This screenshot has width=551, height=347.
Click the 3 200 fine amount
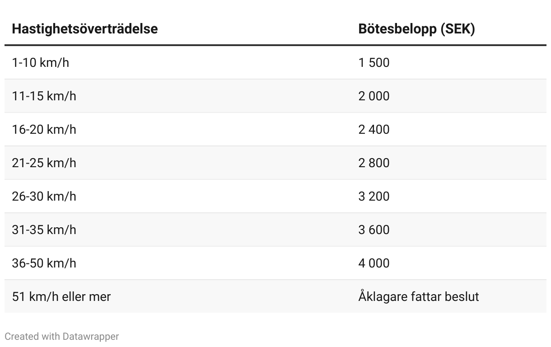click(x=374, y=196)
